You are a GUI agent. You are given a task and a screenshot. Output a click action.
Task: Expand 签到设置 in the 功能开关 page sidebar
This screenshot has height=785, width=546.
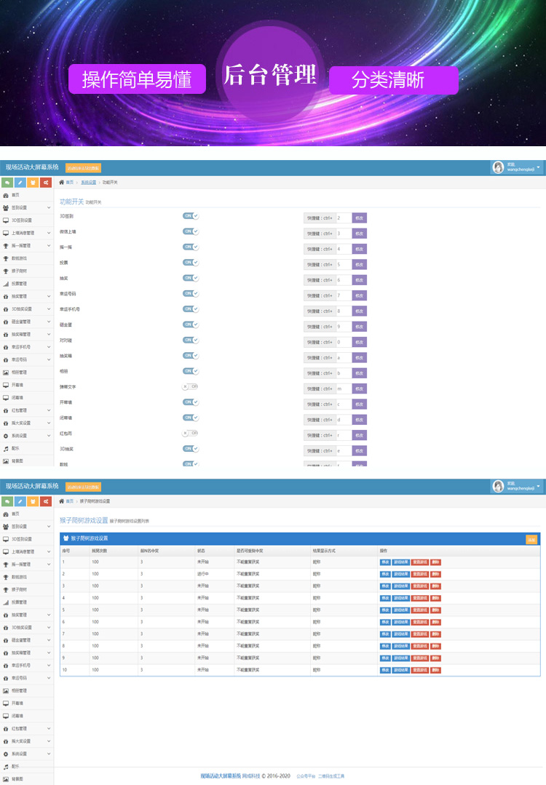click(48, 207)
